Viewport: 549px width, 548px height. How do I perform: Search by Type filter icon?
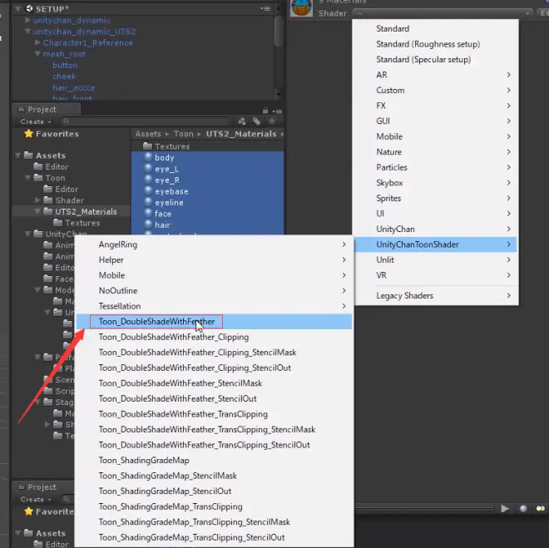click(x=241, y=121)
